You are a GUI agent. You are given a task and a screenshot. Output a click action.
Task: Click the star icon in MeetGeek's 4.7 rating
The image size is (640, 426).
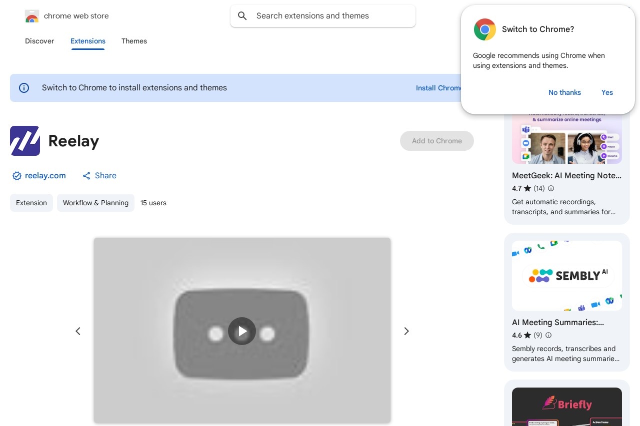tap(527, 188)
